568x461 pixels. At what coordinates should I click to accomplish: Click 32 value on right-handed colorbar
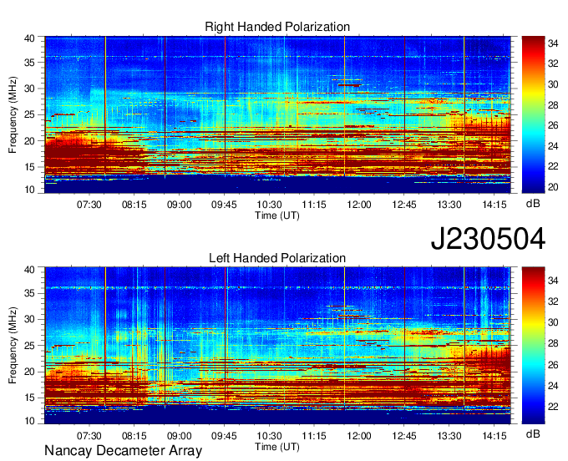coord(553,64)
